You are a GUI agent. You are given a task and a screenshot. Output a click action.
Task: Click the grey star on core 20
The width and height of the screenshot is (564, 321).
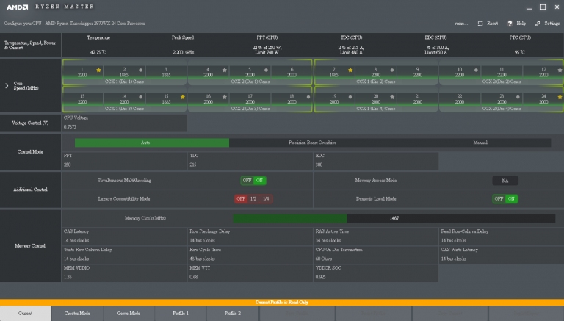(392, 97)
